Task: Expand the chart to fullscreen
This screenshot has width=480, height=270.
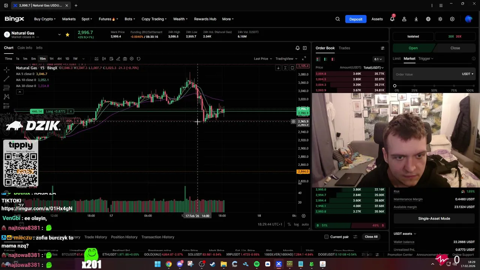Action: (x=304, y=58)
